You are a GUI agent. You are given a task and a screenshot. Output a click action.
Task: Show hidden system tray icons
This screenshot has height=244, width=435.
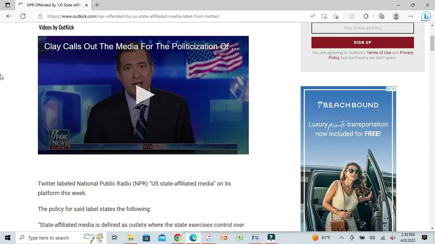pos(342,238)
